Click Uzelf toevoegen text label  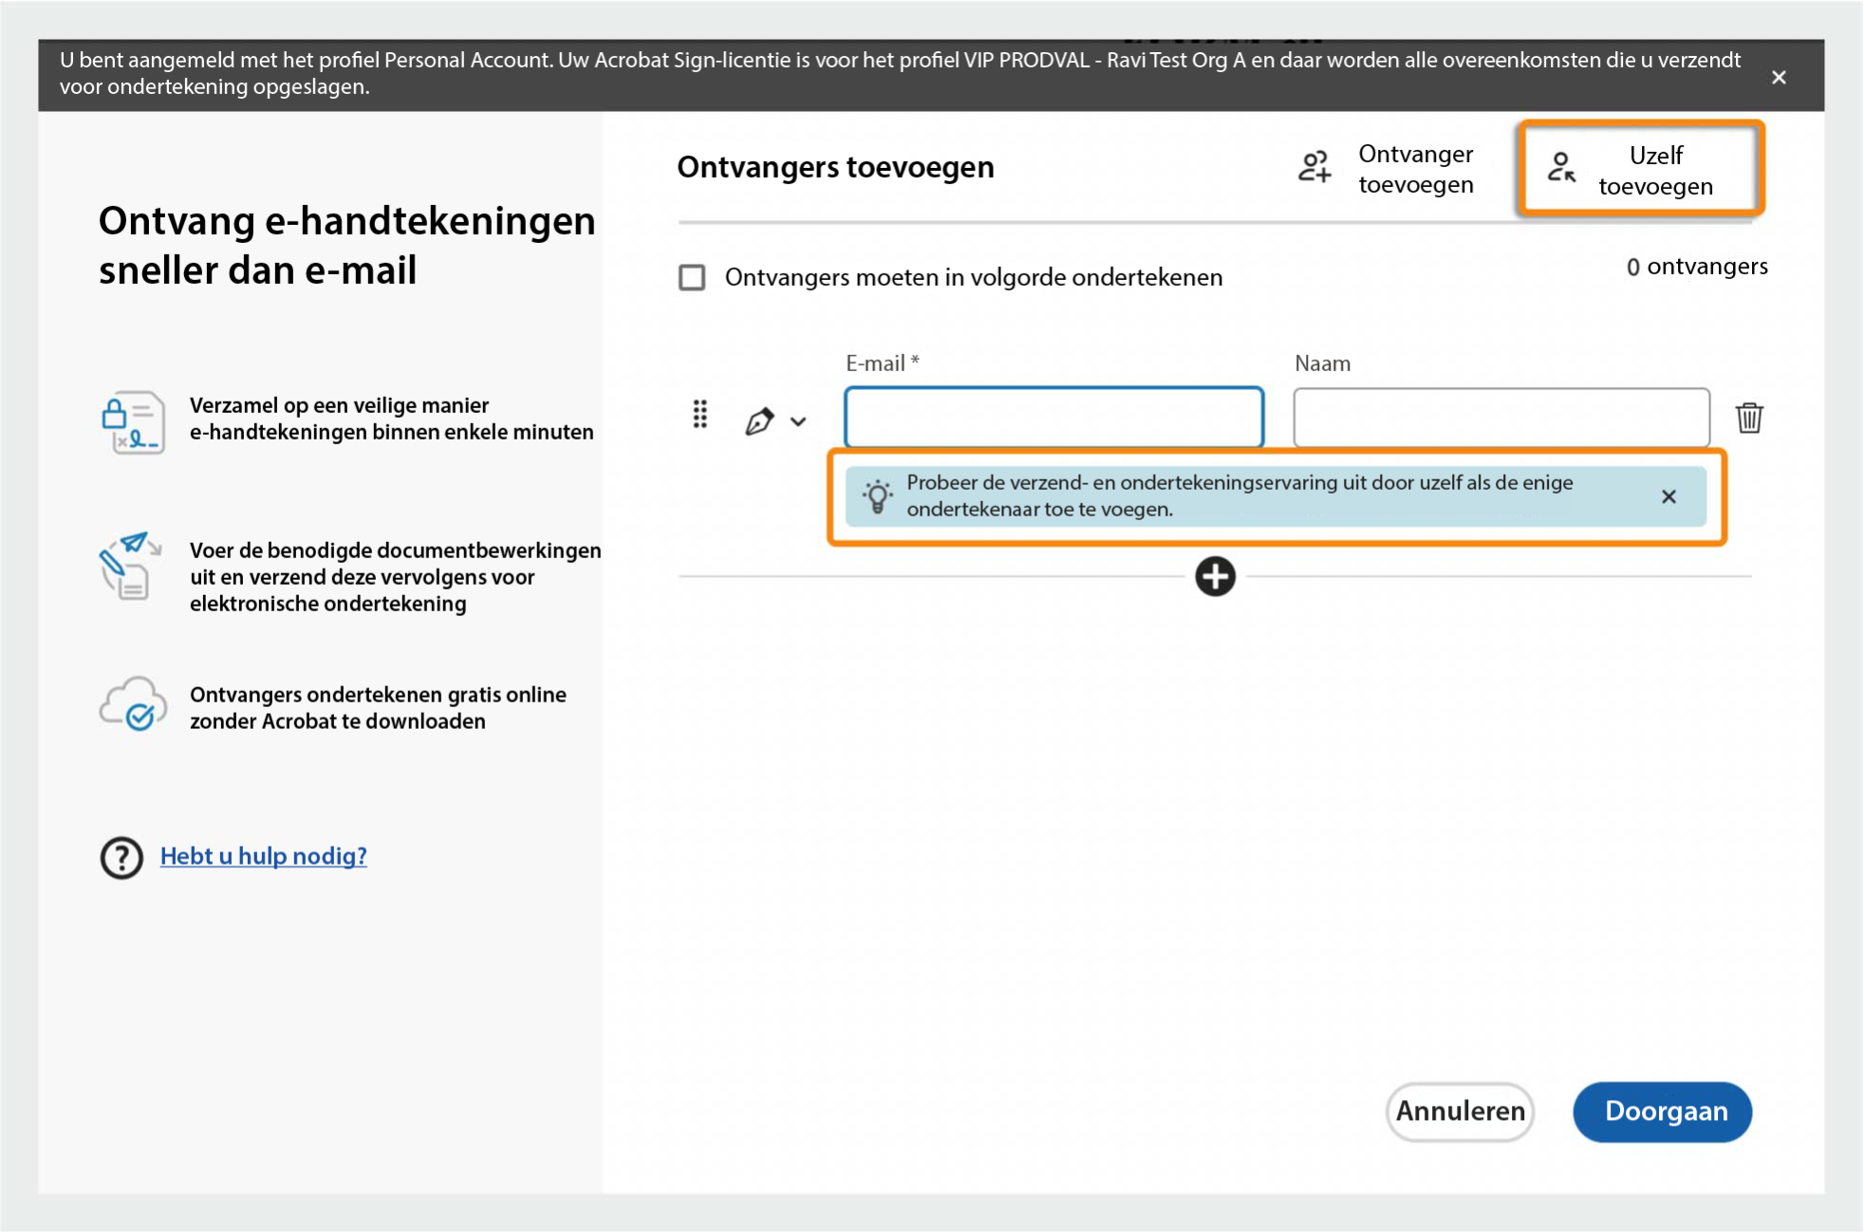(x=1655, y=171)
